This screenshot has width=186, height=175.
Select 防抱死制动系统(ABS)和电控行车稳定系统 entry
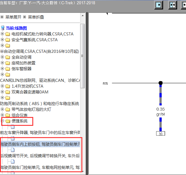[x=40, y=104]
